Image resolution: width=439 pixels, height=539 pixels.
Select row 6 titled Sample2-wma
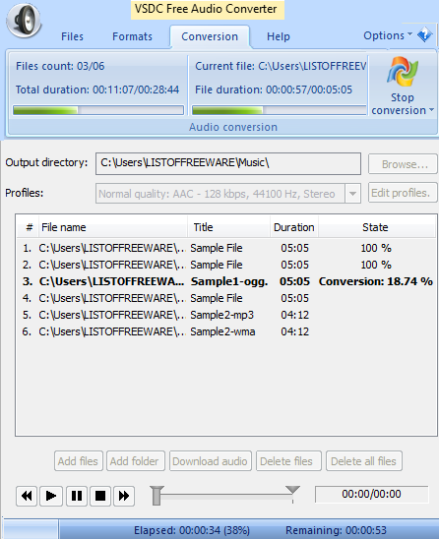[x=226, y=331]
